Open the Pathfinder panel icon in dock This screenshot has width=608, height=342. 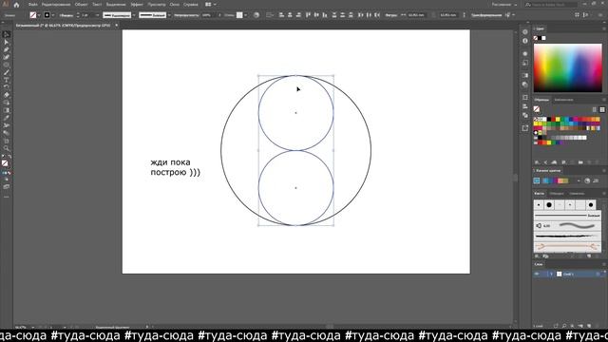(525, 115)
